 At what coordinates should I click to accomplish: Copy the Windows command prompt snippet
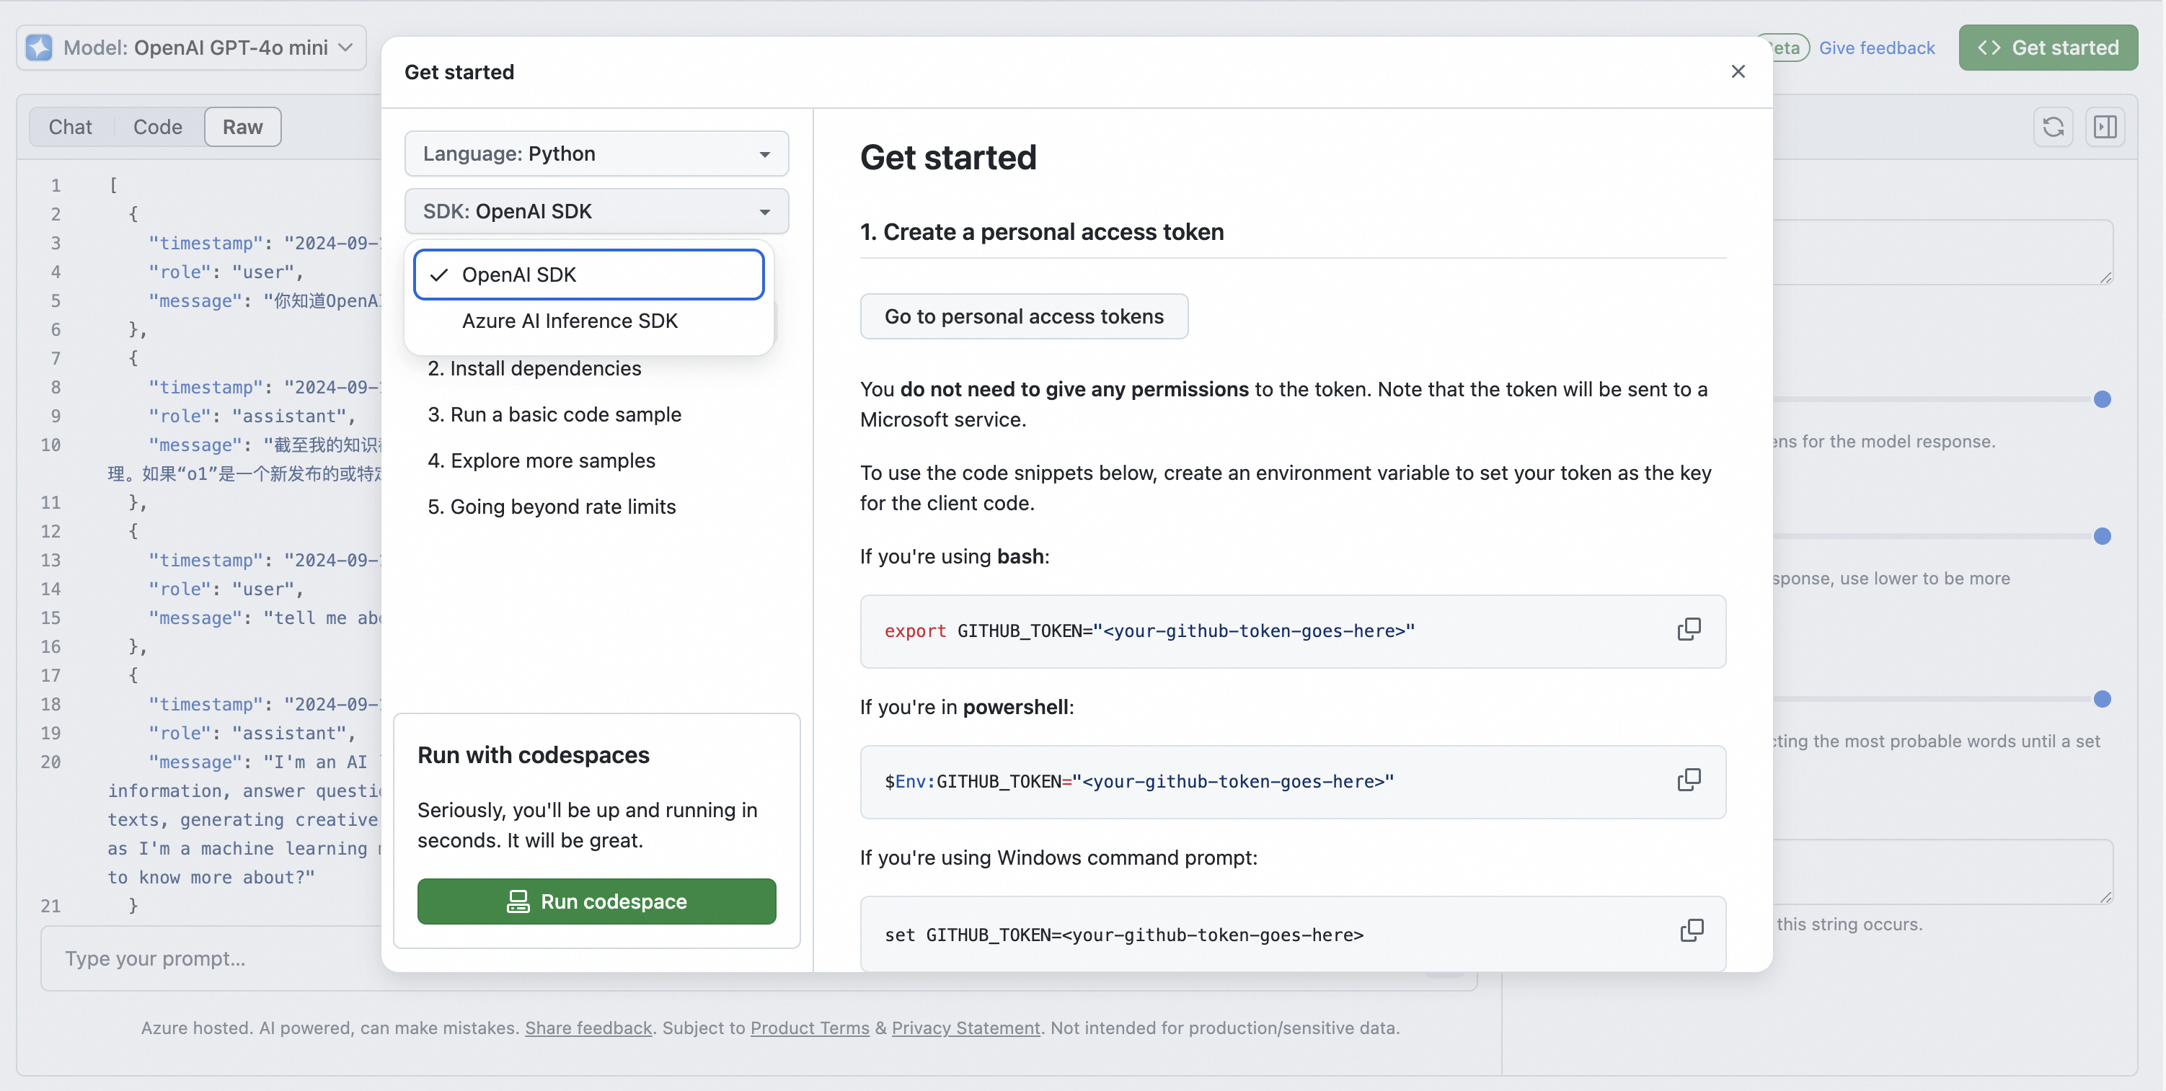[x=1691, y=931]
